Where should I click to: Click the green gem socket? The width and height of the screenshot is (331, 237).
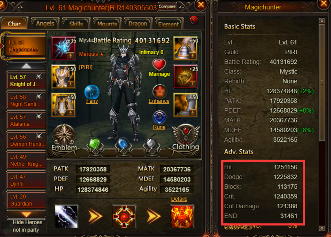pyautogui.click(x=95, y=144)
